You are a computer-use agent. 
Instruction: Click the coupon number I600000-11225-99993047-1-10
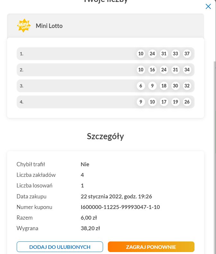click(120, 207)
